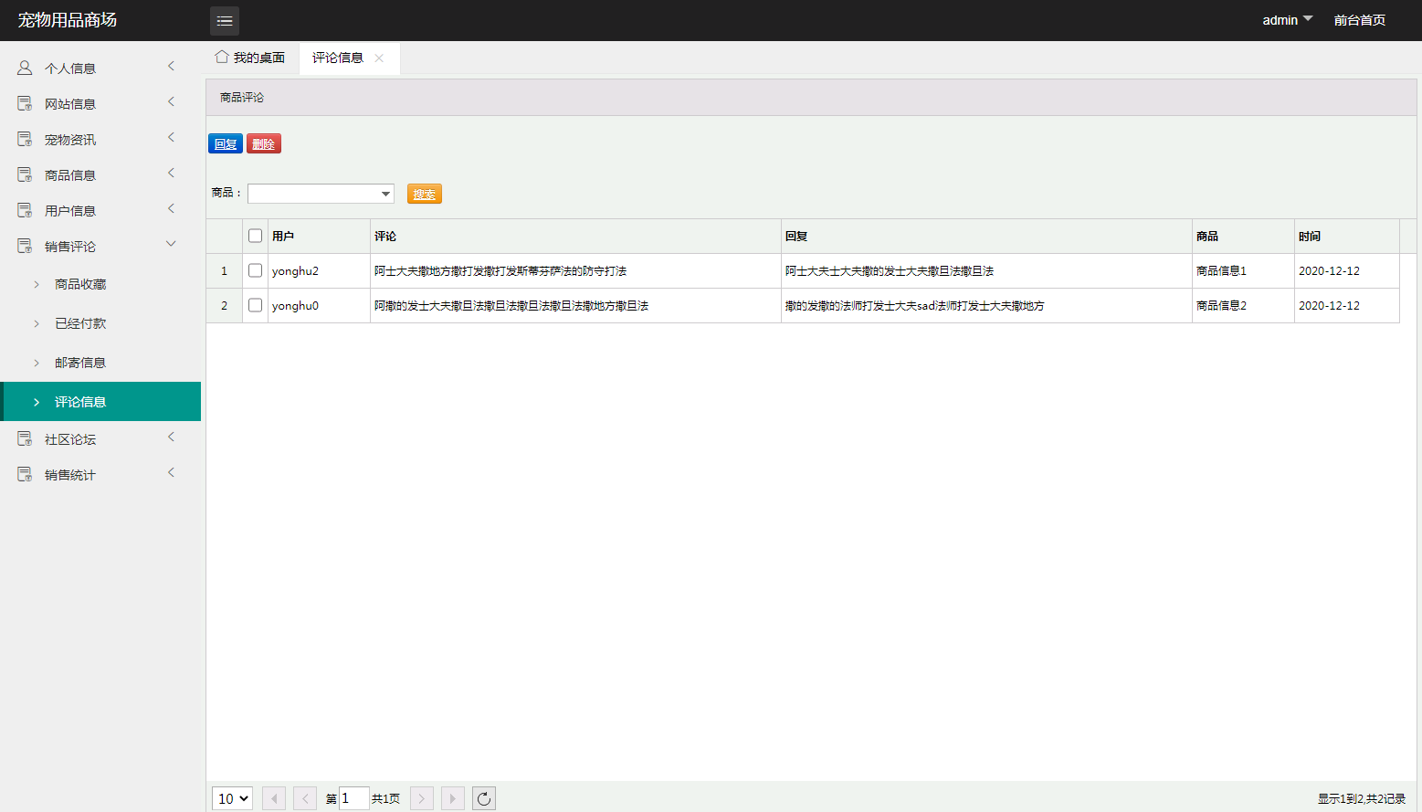Screen dimensions: 1422x812
Task: Click the orange 搜索 button
Action: [425, 194]
